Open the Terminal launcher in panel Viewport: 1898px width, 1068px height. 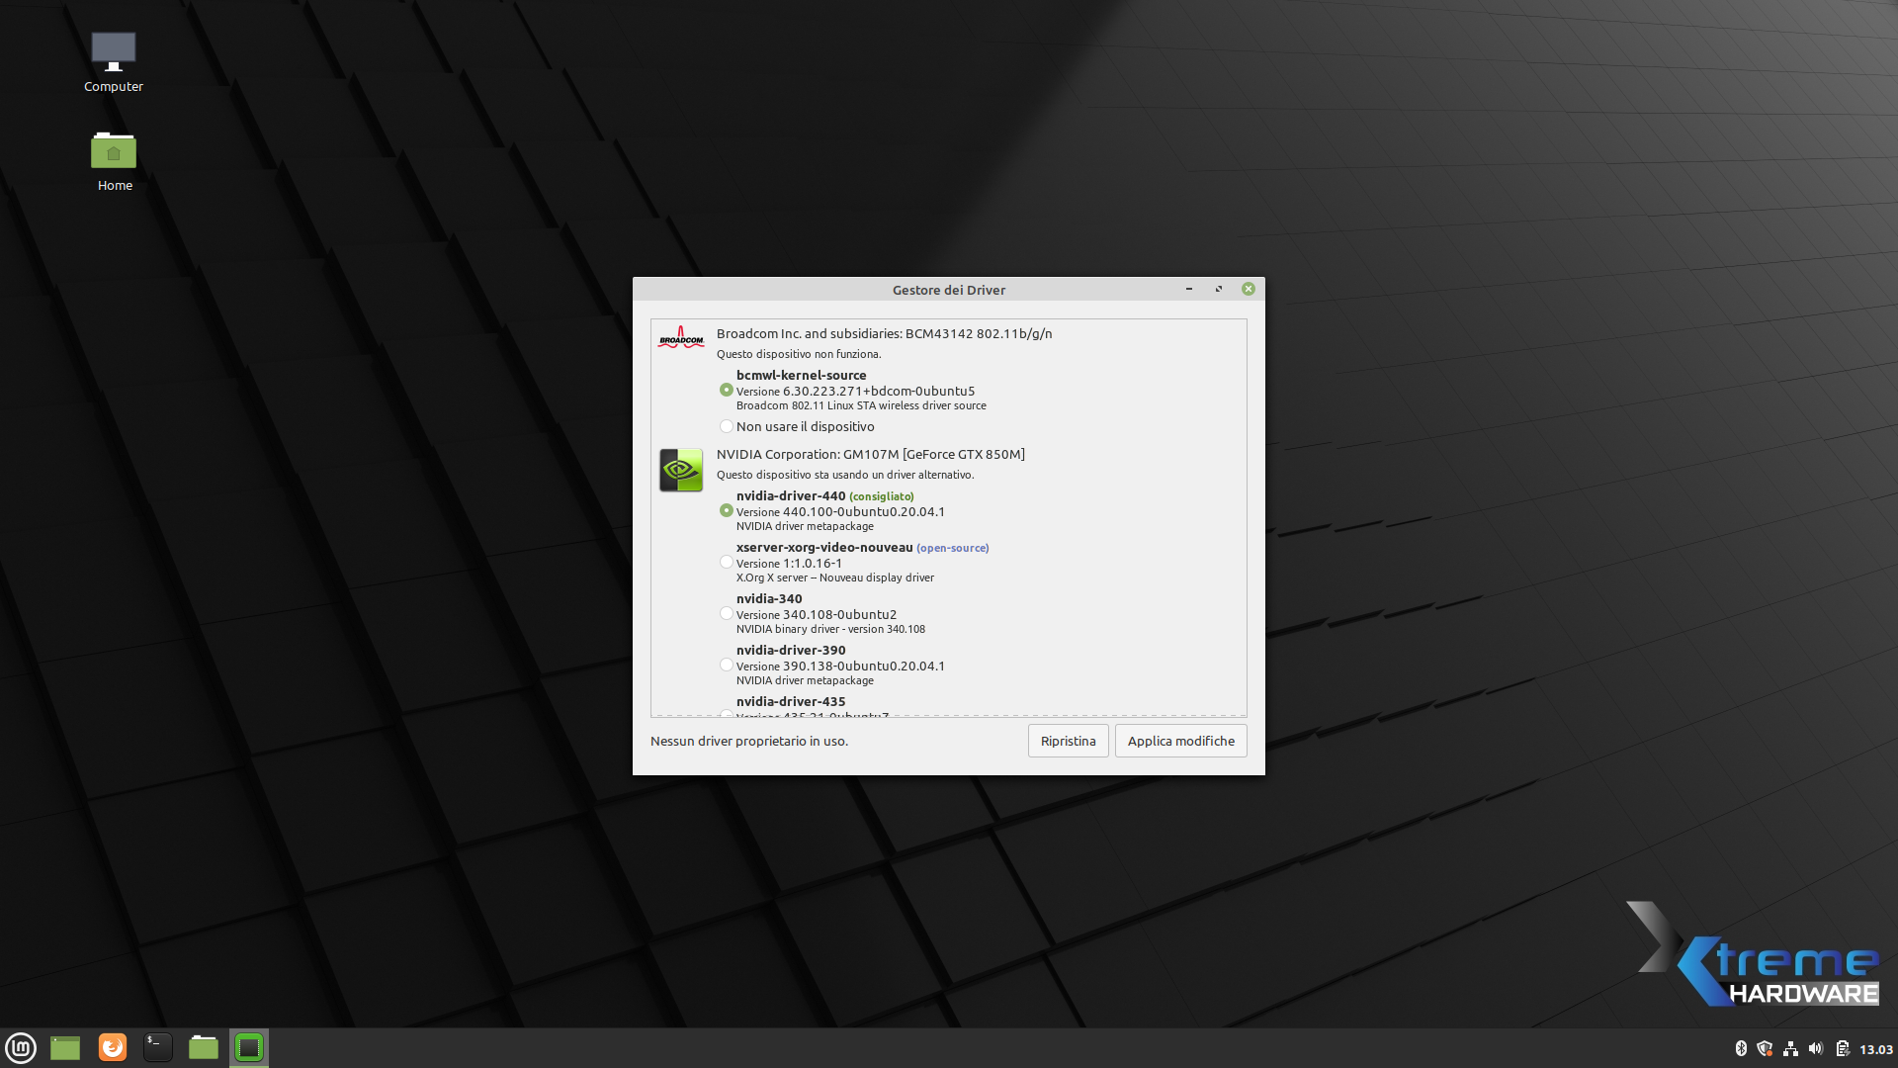pyautogui.click(x=158, y=1047)
